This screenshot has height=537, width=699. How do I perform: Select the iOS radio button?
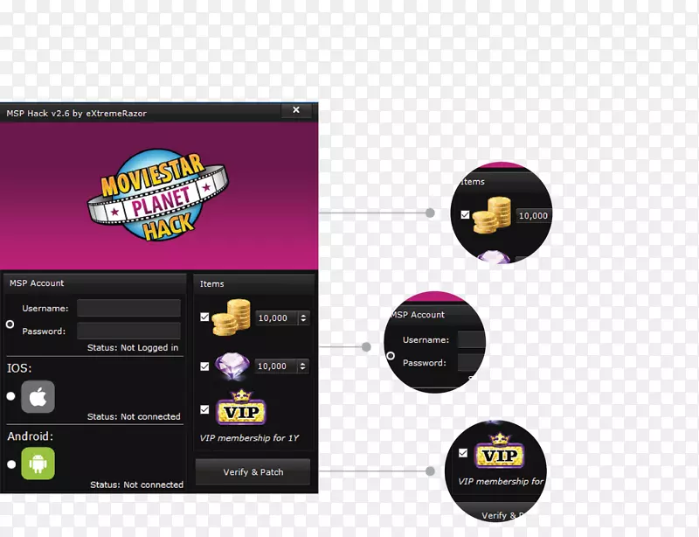coord(10,396)
